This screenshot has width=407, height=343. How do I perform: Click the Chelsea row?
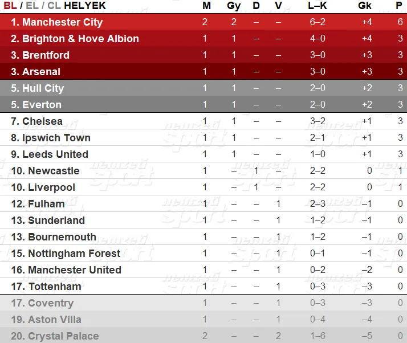point(203,121)
